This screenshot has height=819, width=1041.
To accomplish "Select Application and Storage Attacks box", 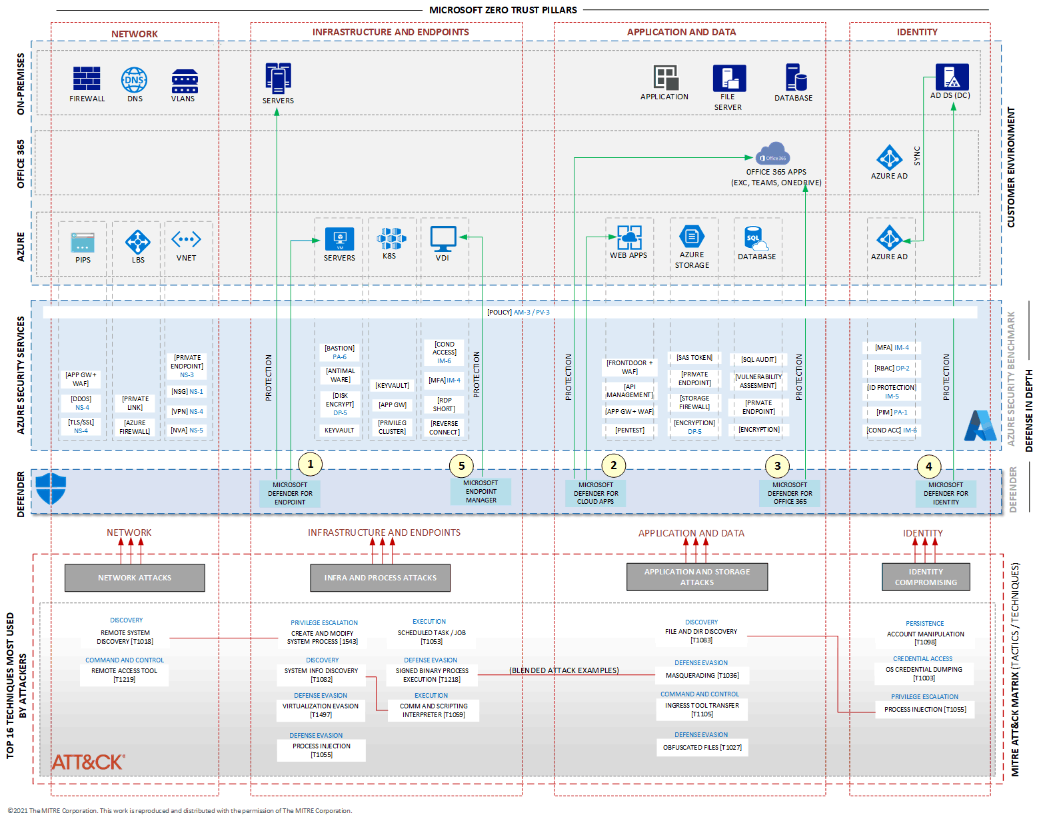I will pos(697,577).
